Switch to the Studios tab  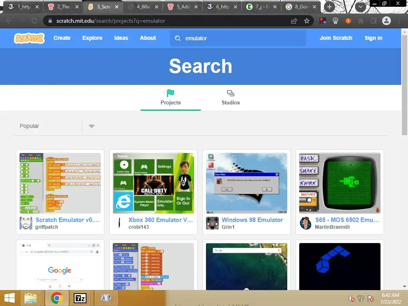click(x=231, y=98)
